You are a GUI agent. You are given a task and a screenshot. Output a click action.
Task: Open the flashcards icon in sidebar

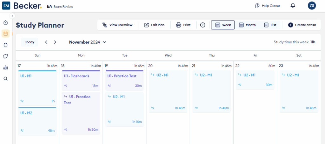pos(6,56)
